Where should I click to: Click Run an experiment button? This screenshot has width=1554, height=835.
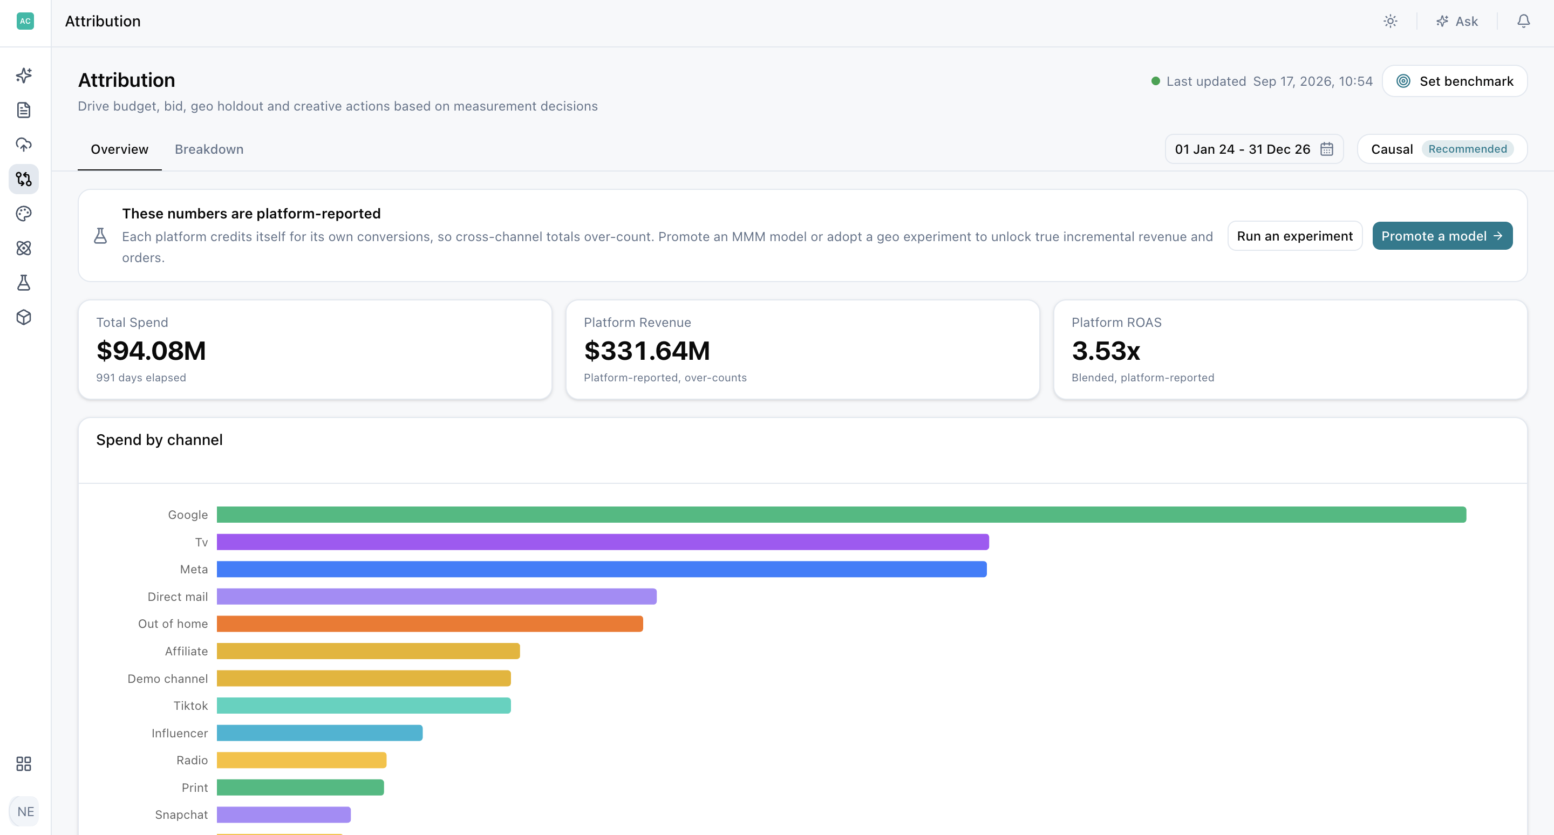1294,236
